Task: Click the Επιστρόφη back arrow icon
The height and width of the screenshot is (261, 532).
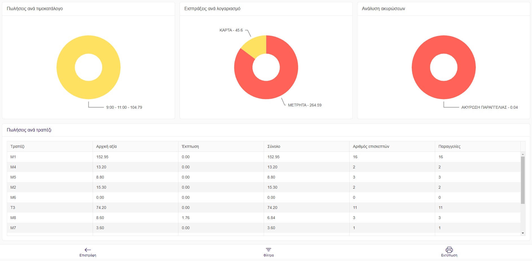Action: point(88,250)
